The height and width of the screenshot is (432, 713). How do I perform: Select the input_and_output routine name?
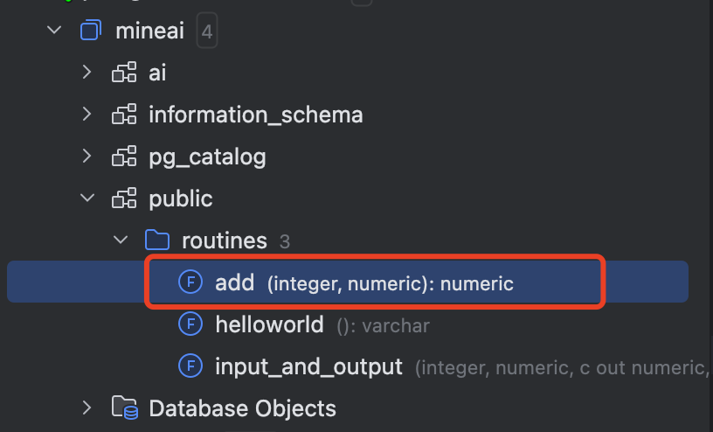[308, 366]
